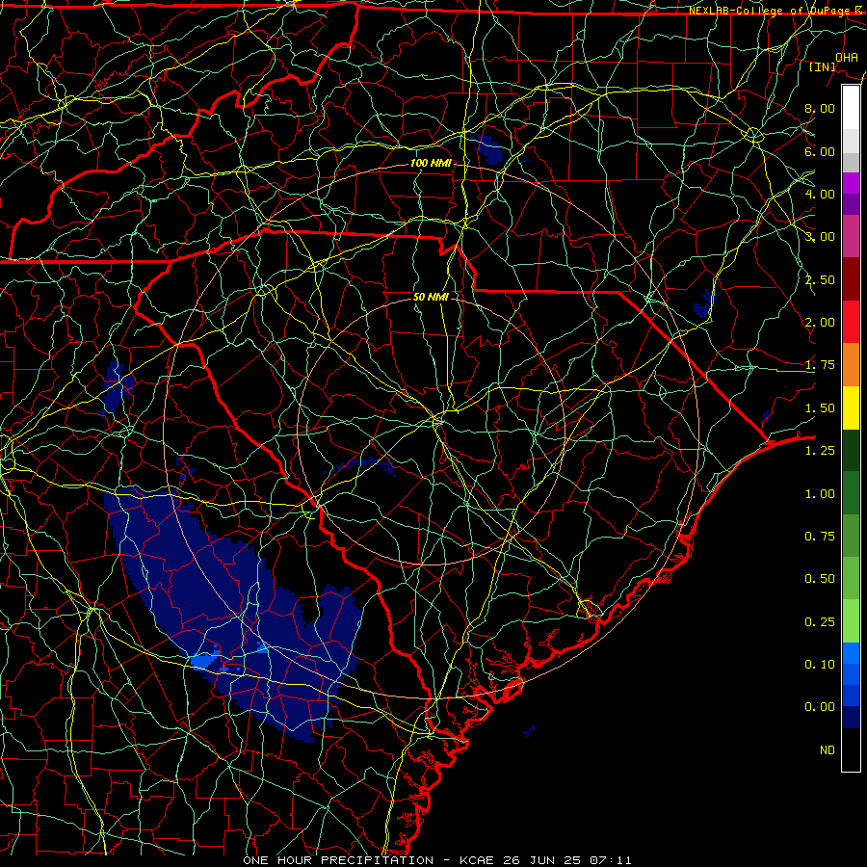Click the '0.75' scale value
The image size is (867, 867).
(820, 537)
